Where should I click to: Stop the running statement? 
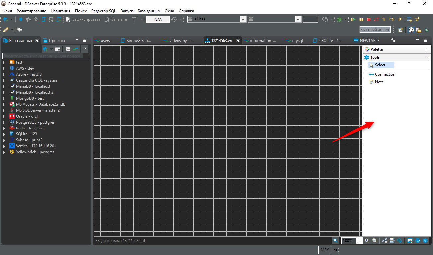pos(369,19)
